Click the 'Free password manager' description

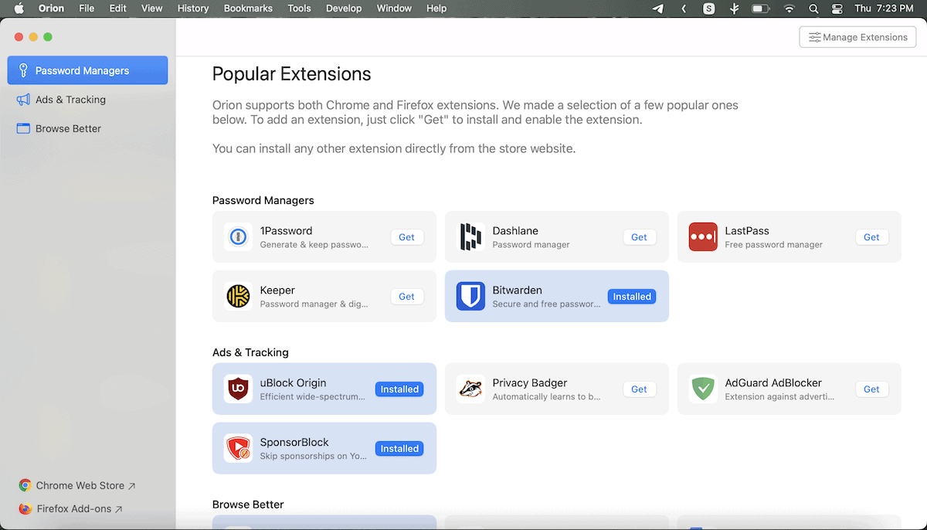[773, 245]
